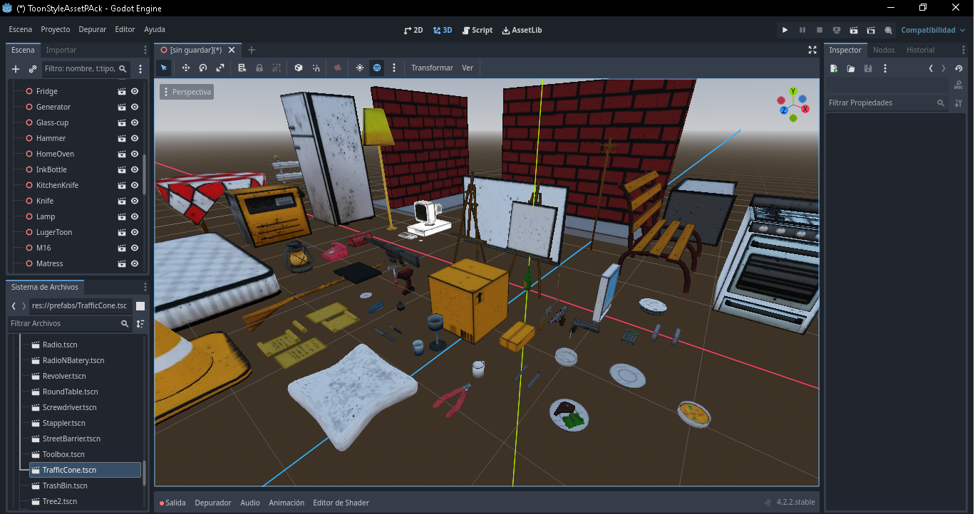Toggle use local space cube icon
This screenshot has height=514, width=975.
(299, 68)
